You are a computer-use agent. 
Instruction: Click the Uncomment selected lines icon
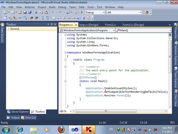pyautogui.click(x=47, y=18)
